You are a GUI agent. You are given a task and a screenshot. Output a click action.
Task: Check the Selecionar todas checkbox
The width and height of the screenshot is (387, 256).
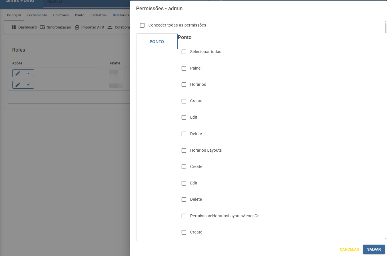click(x=184, y=52)
